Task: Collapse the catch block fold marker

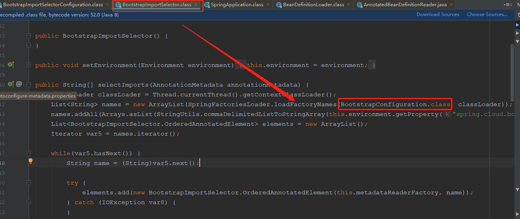Action: [x=29, y=202]
